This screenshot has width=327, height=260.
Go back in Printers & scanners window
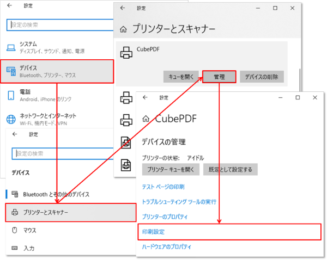pos(123,8)
